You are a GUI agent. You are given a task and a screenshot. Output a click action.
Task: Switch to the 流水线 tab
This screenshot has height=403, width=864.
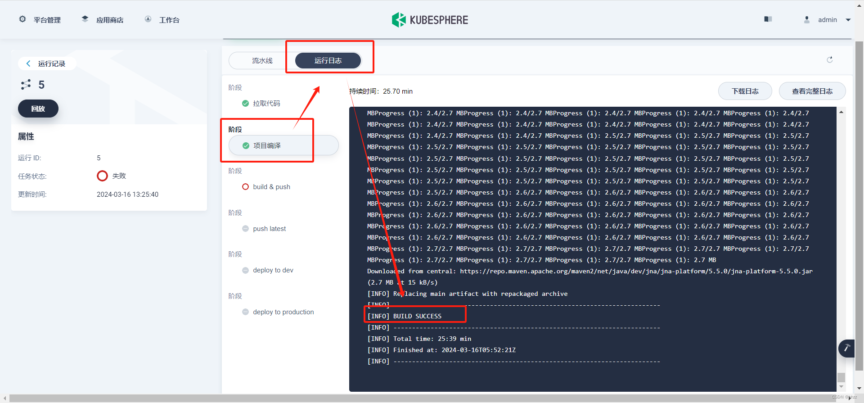point(262,61)
